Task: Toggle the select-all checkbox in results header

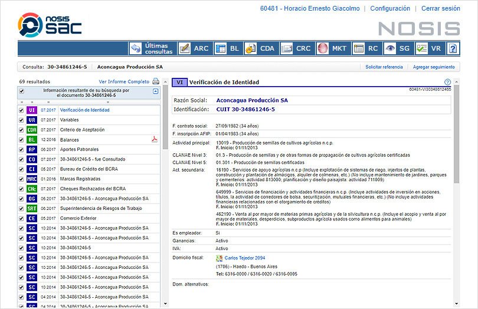Action: (x=21, y=91)
